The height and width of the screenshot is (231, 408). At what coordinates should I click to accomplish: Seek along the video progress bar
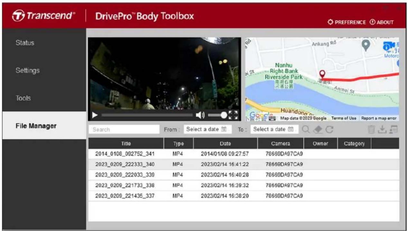[x=147, y=115]
